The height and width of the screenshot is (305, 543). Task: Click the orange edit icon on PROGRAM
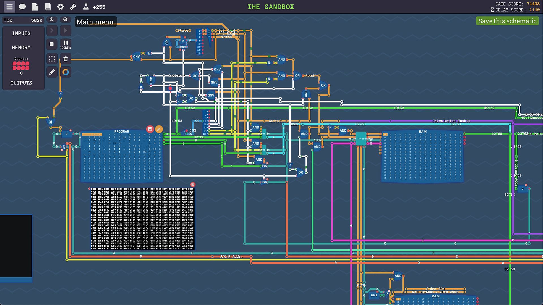[x=159, y=129]
